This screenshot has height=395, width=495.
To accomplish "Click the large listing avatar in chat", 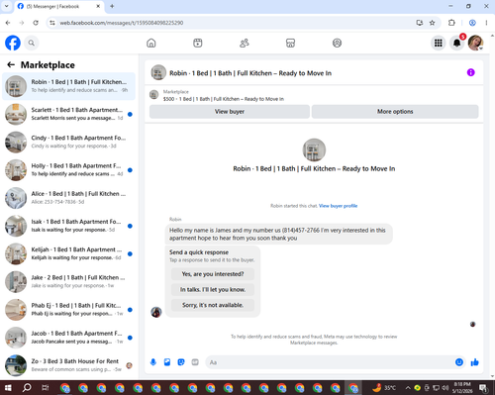I will 314,149.
